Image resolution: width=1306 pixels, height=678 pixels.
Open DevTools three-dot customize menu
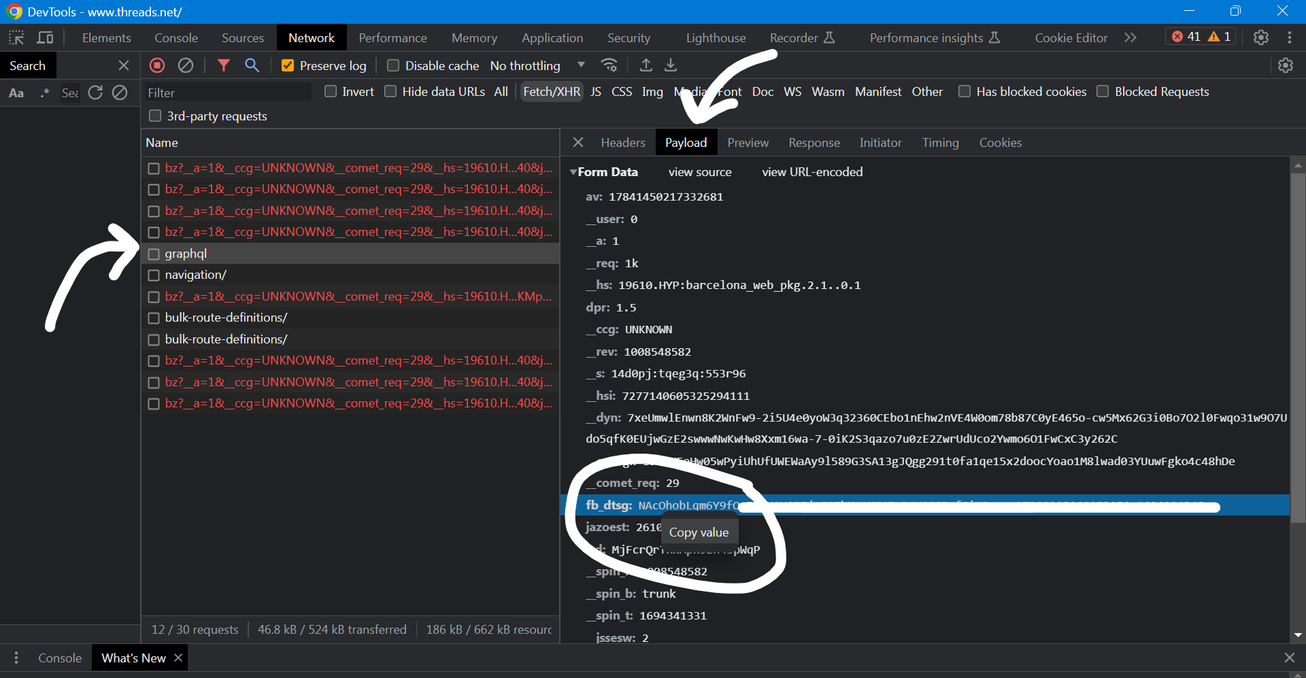(x=1290, y=37)
